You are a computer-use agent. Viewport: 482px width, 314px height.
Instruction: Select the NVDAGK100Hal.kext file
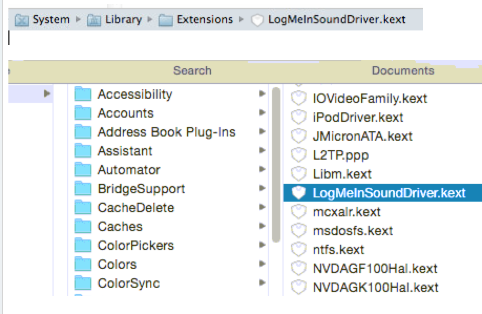pos(375,287)
